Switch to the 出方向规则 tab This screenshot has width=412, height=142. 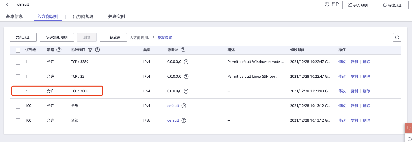click(83, 17)
